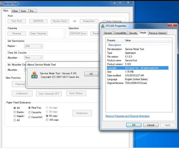
Task: Select the highlighted Copyright property row
Action: (138, 68)
